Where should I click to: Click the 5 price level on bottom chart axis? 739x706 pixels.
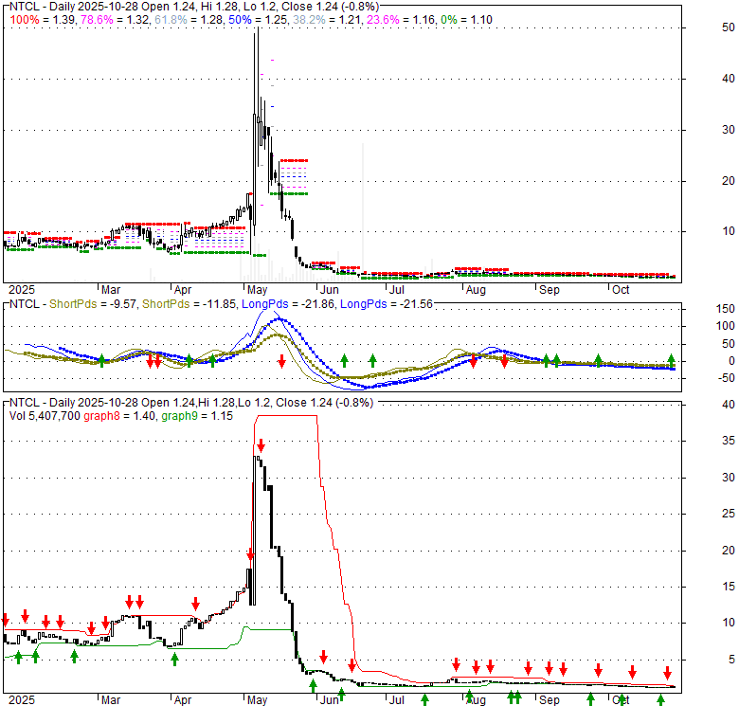[x=731, y=660]
